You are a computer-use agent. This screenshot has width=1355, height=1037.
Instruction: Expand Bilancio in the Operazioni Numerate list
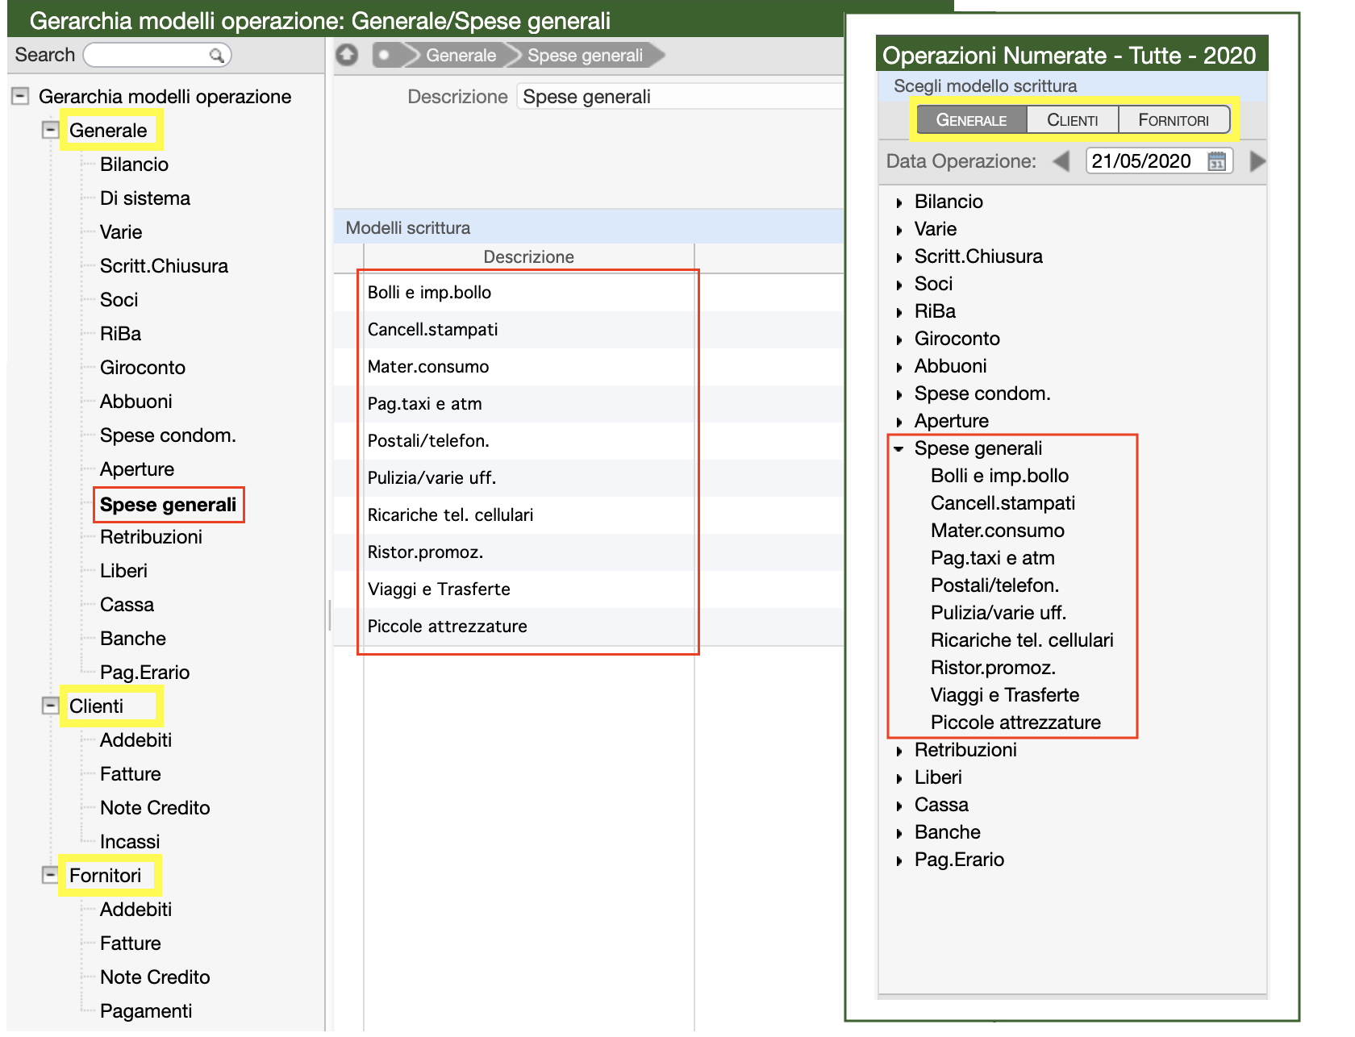point(899,202)
